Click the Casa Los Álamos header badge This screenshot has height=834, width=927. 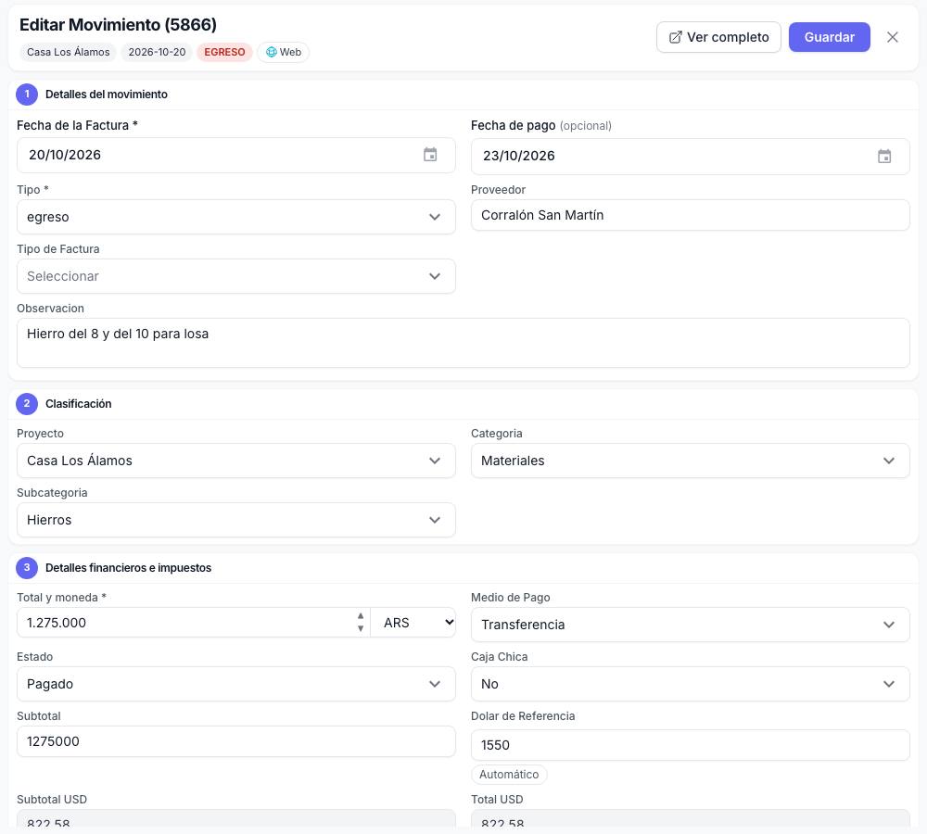tap(68, 52)
